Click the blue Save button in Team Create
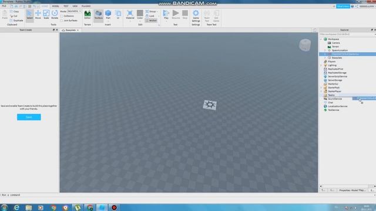Viewport: 376px width, 211px height. (29, 117)
